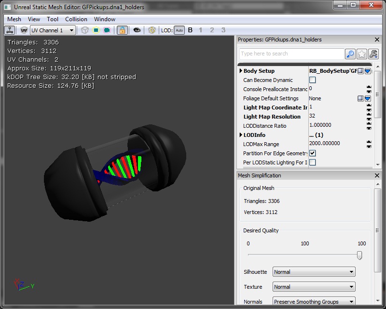
Task: Toggle the yellow collision display icon
Action: point(96,30)
